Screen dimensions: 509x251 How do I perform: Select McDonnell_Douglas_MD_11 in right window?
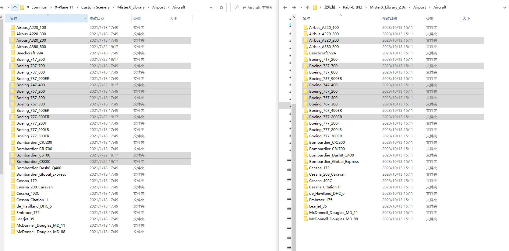tap(393, 212)
